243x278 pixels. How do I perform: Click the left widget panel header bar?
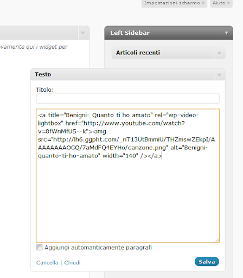[39, 33]
